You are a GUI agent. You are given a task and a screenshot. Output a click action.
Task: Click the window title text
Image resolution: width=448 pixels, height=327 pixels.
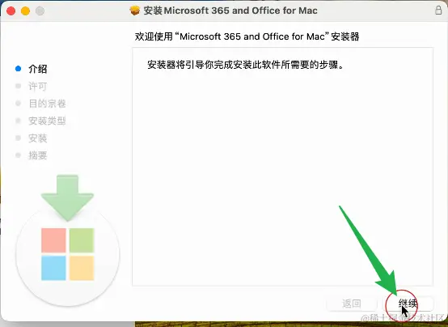tap(230, 11)
